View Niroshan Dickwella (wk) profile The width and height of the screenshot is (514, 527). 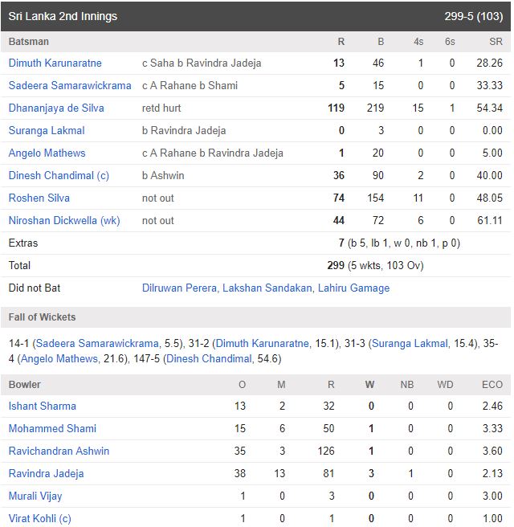[x=64, y=220]
